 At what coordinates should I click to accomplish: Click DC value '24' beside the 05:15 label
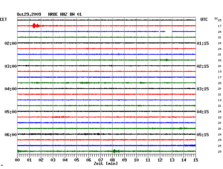click(220, 134)
